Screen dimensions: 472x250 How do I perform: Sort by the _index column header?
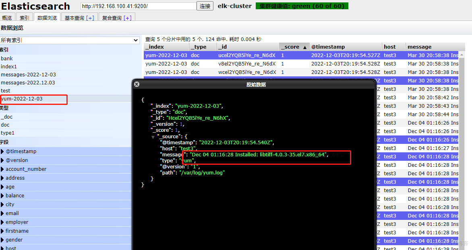[166, 47]
